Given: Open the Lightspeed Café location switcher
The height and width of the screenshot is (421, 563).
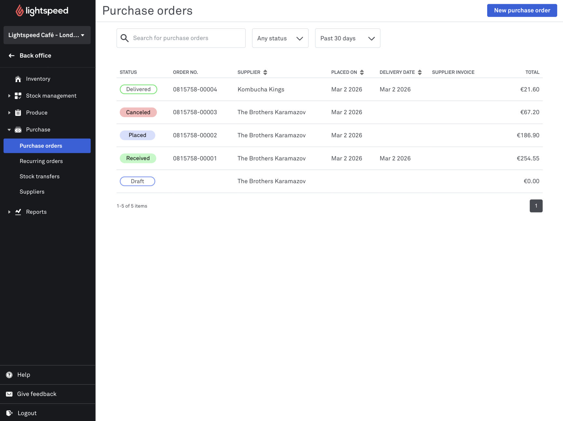Looking at the screenshot, I should (x=47, y=35).
